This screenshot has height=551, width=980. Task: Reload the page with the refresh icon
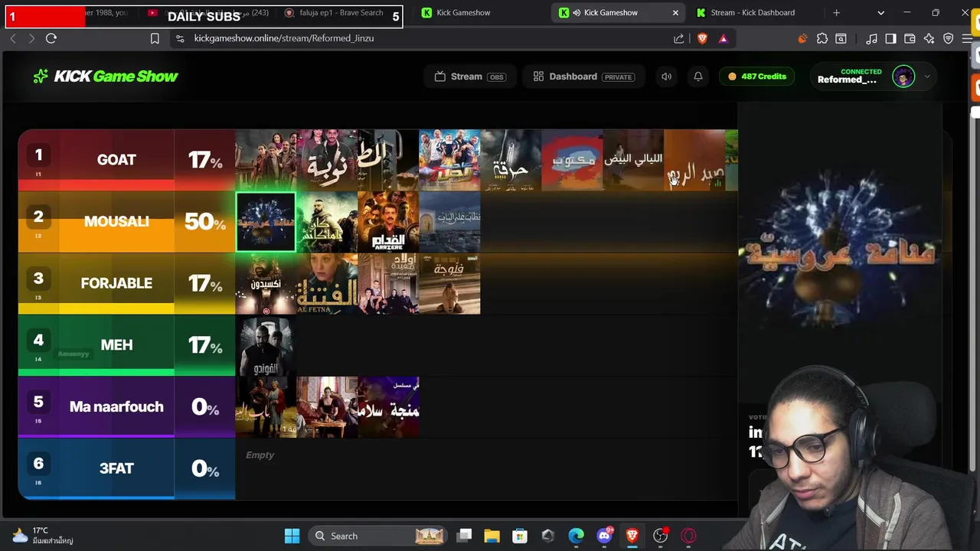[51, 38]
